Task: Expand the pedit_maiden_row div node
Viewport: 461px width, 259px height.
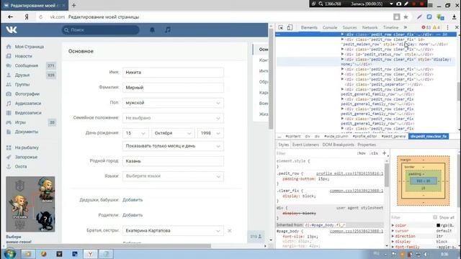Action: pos(343,40)
